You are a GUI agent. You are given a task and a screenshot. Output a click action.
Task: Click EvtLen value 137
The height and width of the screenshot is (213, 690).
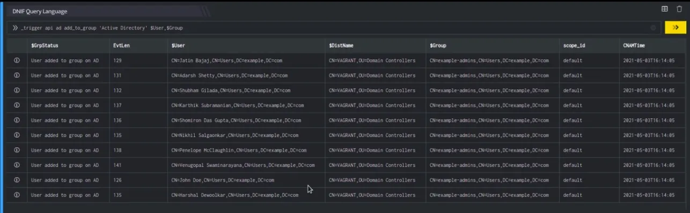coord(118,105)
